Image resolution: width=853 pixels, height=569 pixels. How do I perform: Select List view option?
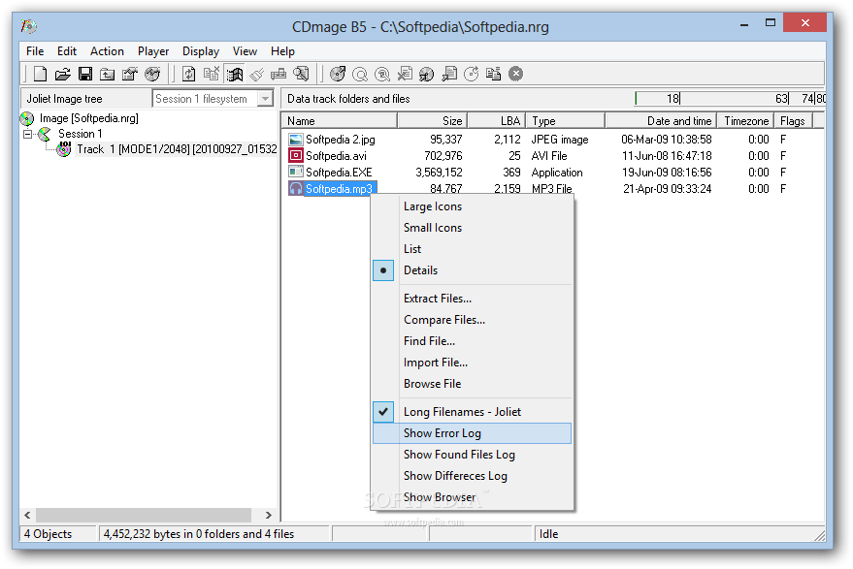(x=473, y=249)
